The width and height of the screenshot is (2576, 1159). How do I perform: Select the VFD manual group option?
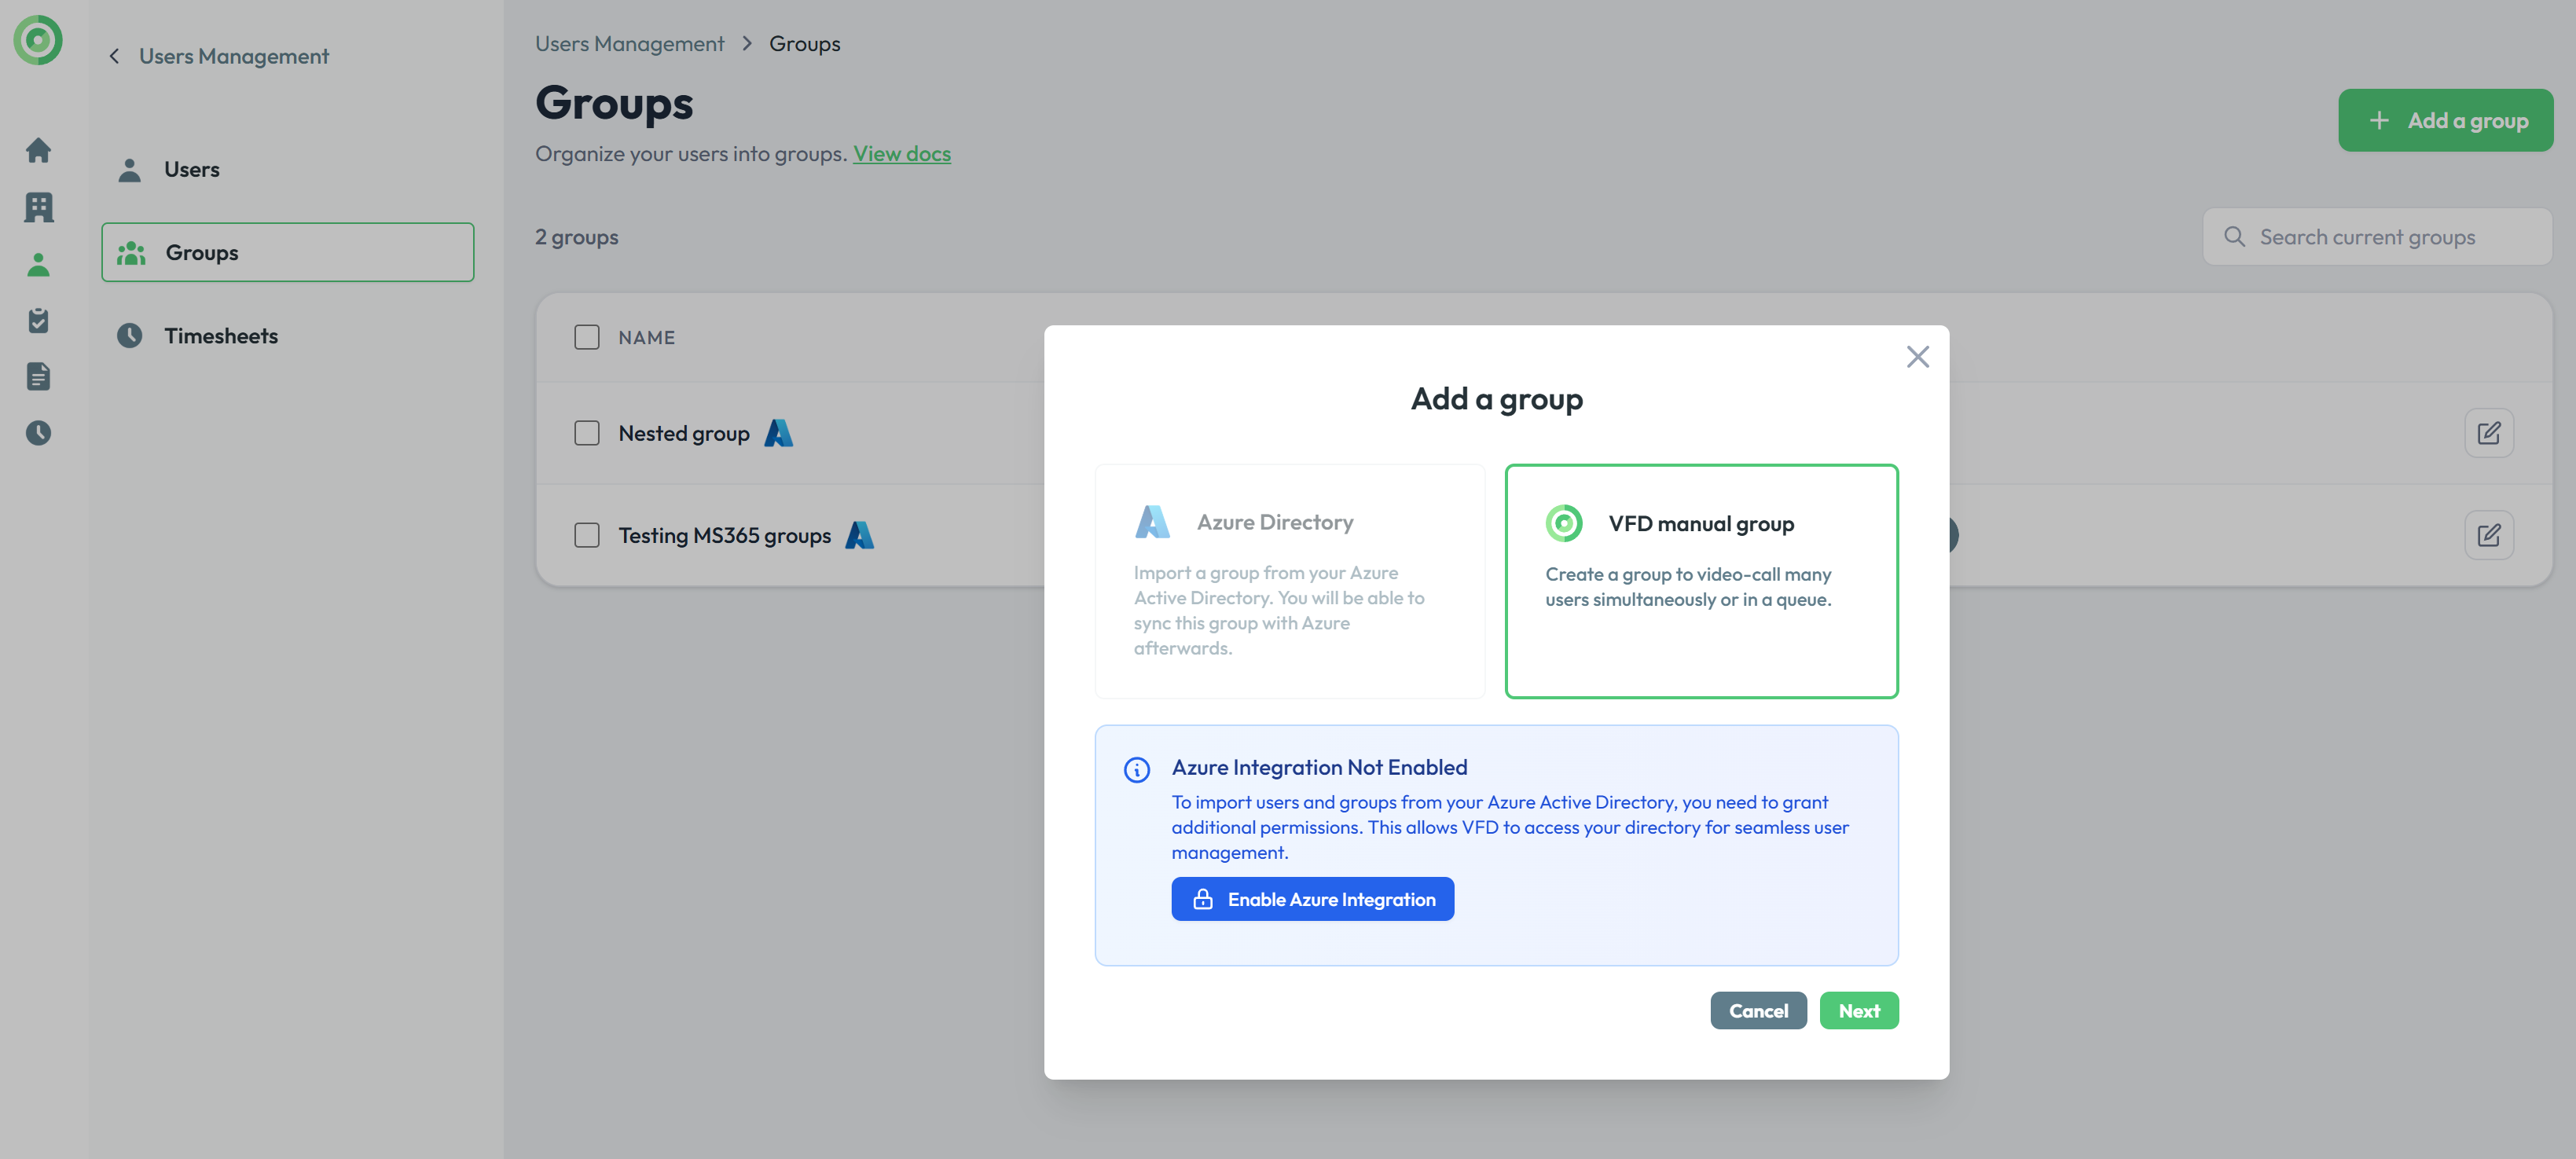point(1701,580)
